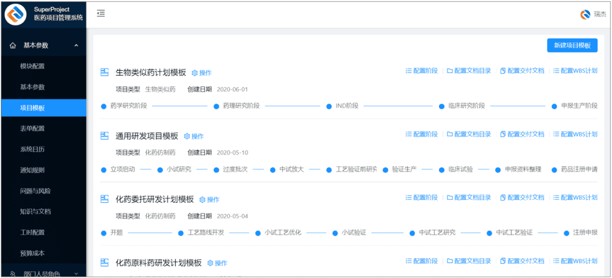Click 配置文档目录 for 通用研发项目模板

(469, 134)
